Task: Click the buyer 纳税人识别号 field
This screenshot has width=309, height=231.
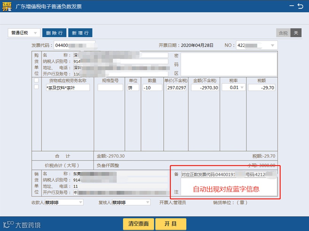Action: point(120,61)
